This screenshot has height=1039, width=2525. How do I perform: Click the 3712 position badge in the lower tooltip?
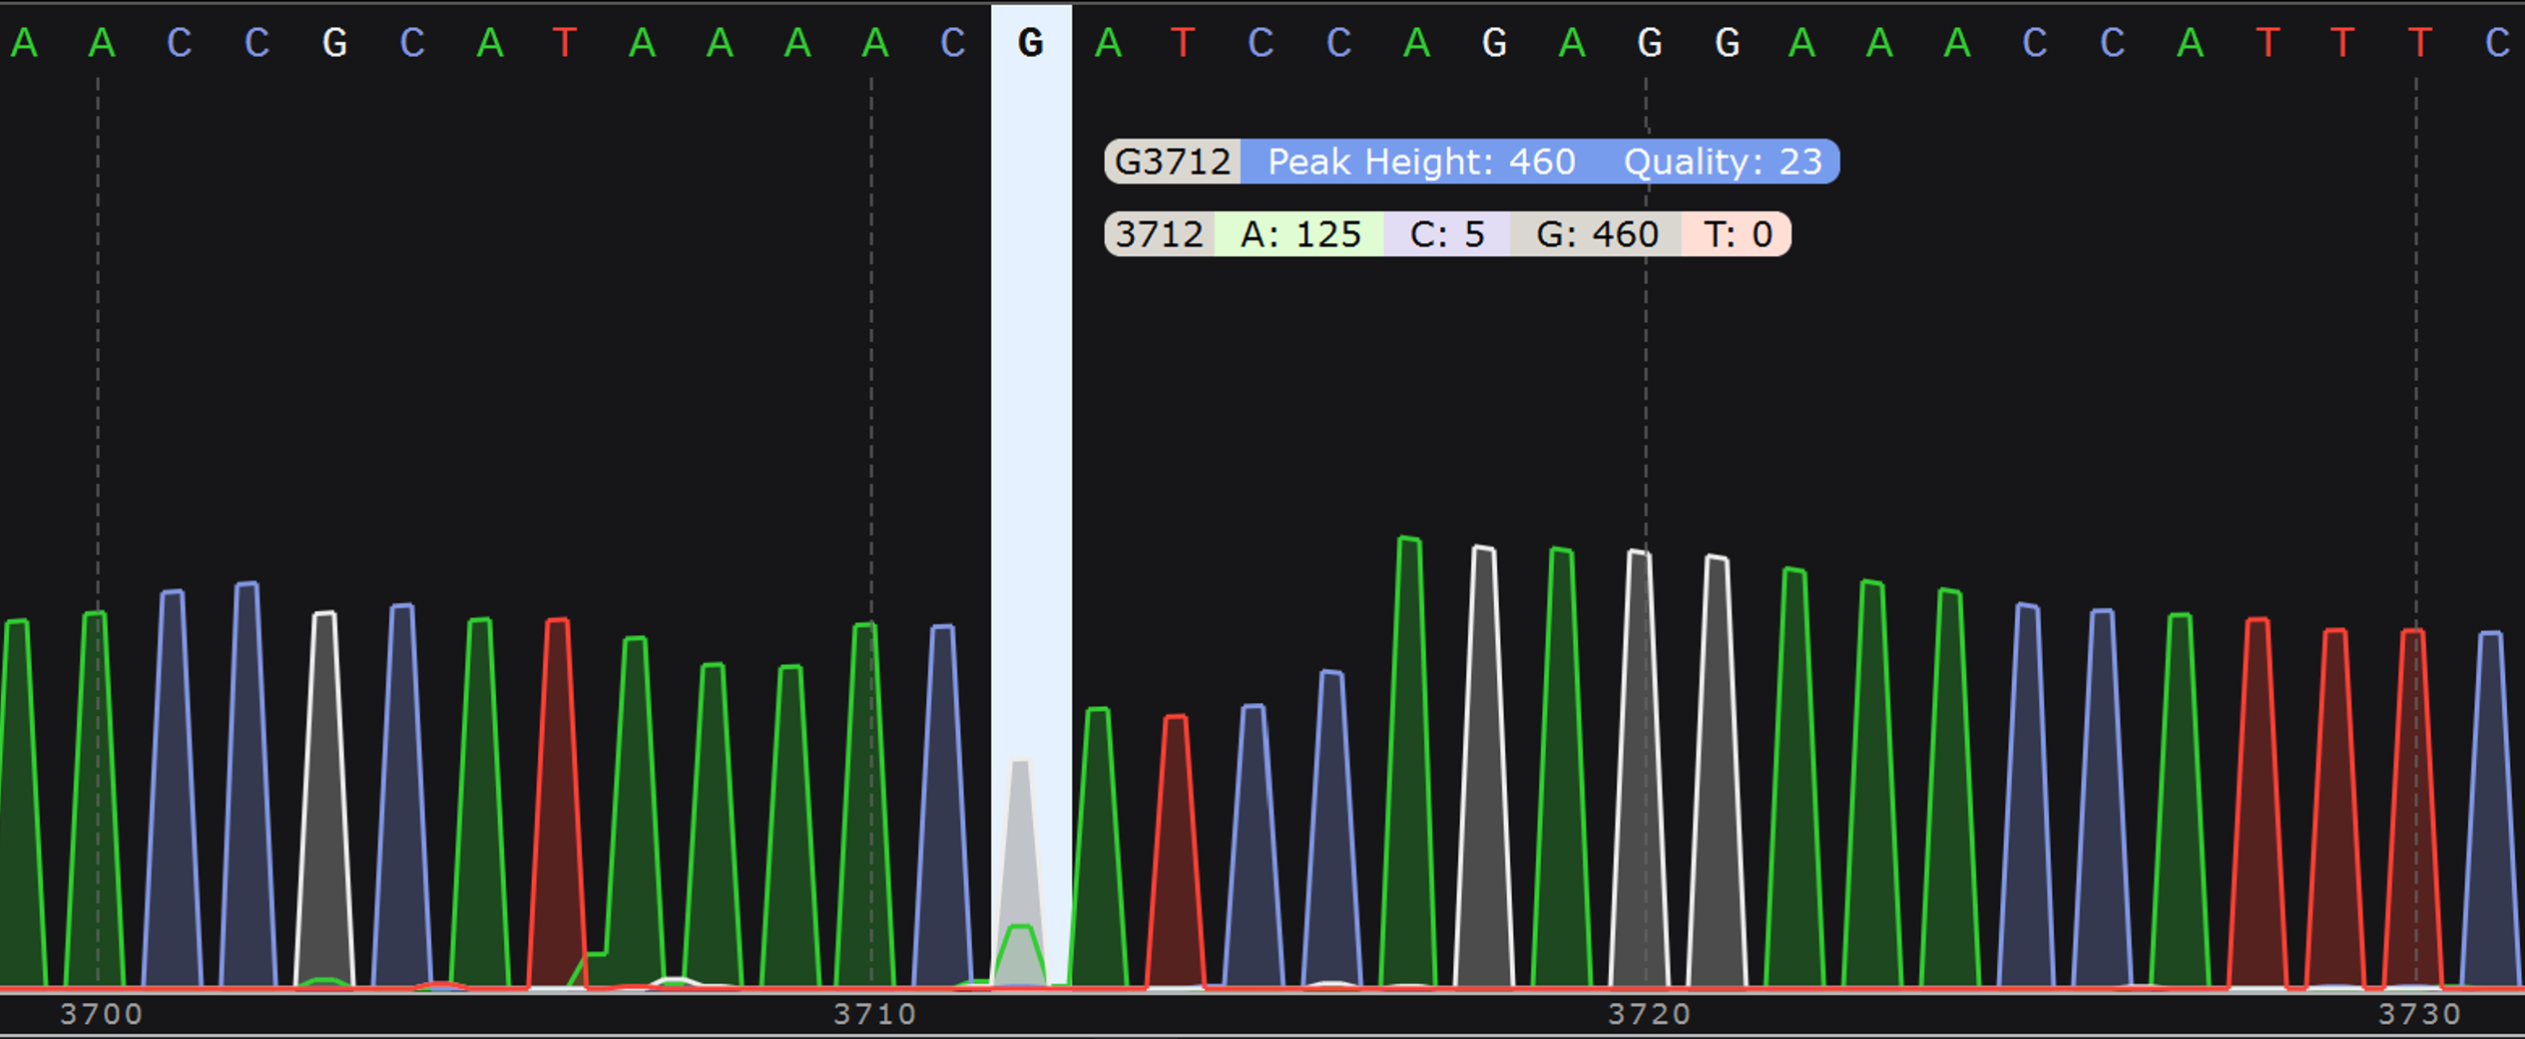[1158, 234]
